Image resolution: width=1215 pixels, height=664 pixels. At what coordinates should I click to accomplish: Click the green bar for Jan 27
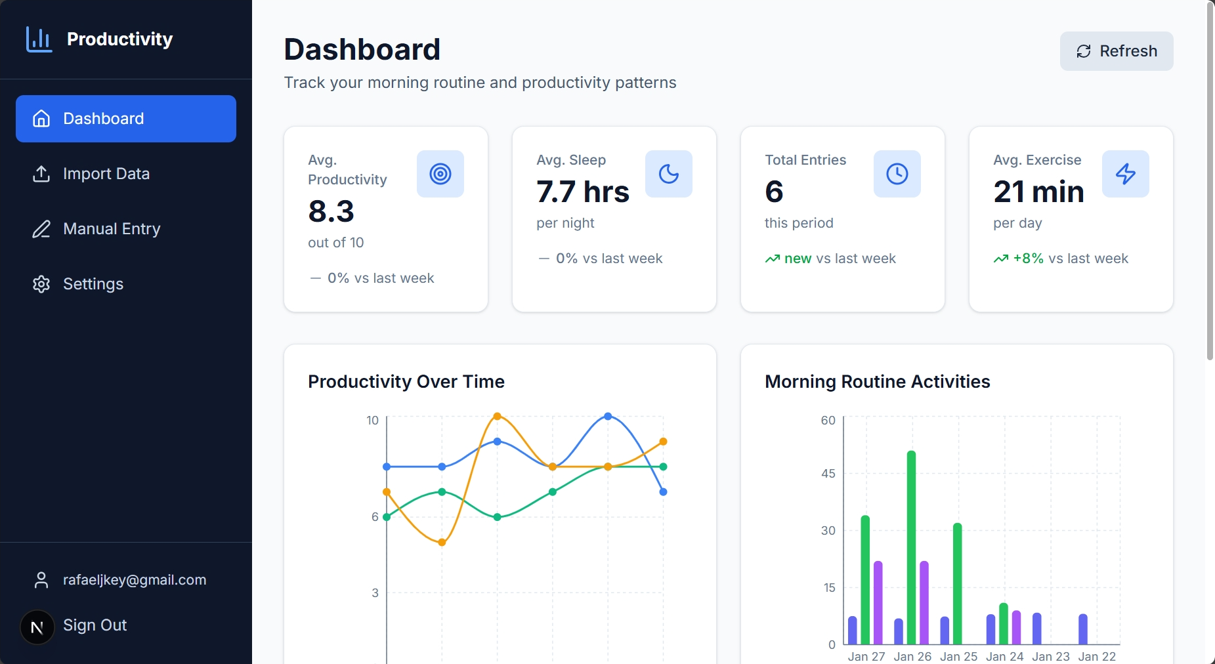[865, 580]
